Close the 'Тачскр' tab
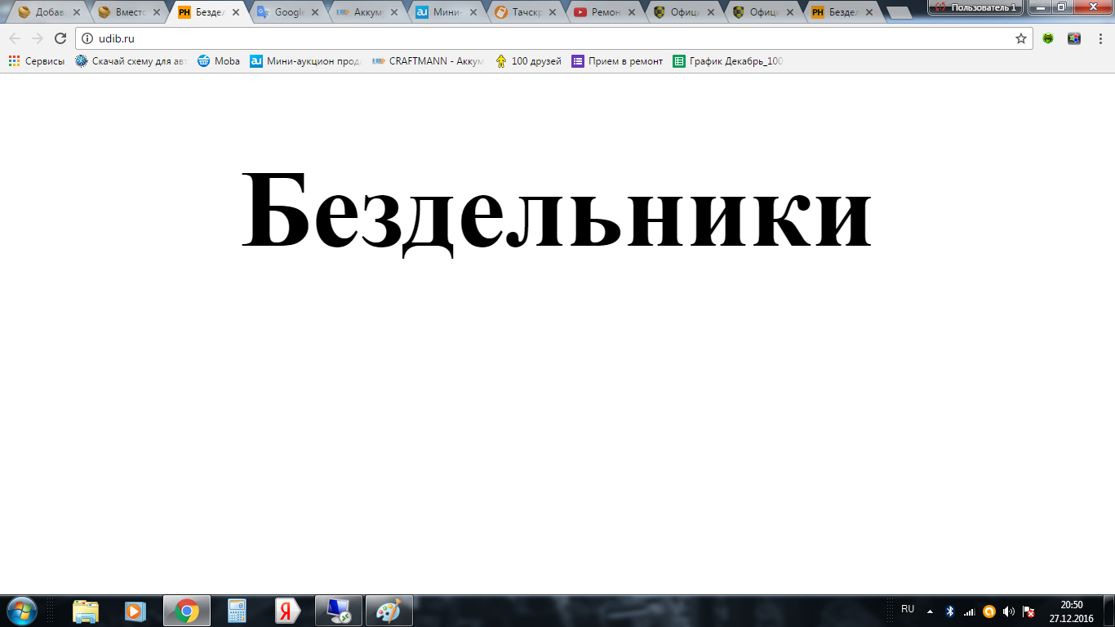The height and width of the screenshot is (627, 1115). pos(553,12)
